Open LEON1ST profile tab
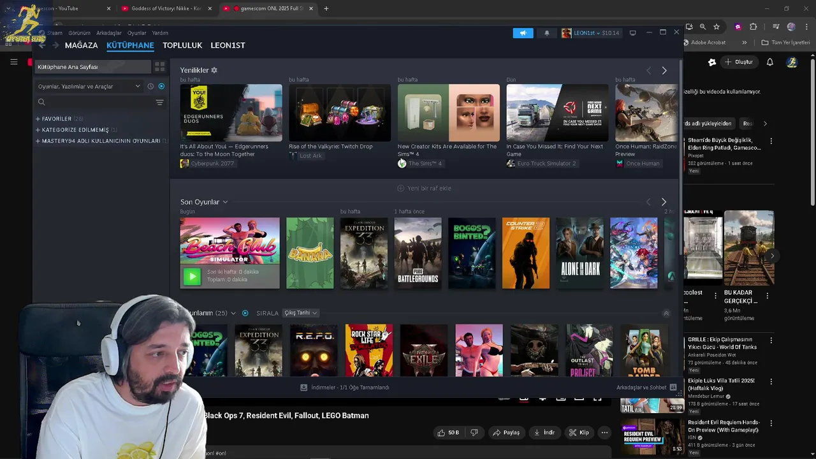This screenshot has width=816, height=459. 228,45
